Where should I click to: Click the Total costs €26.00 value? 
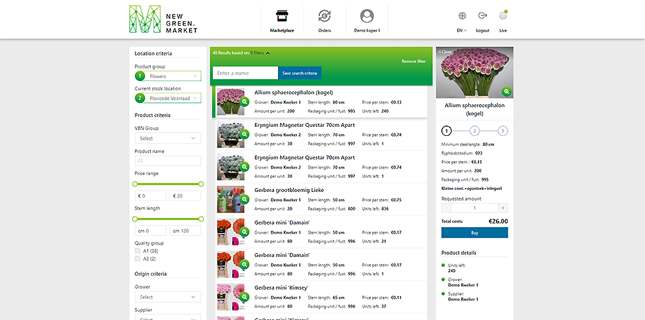498,221
